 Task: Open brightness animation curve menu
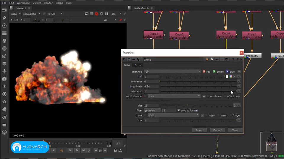click(x=239, y=86)
